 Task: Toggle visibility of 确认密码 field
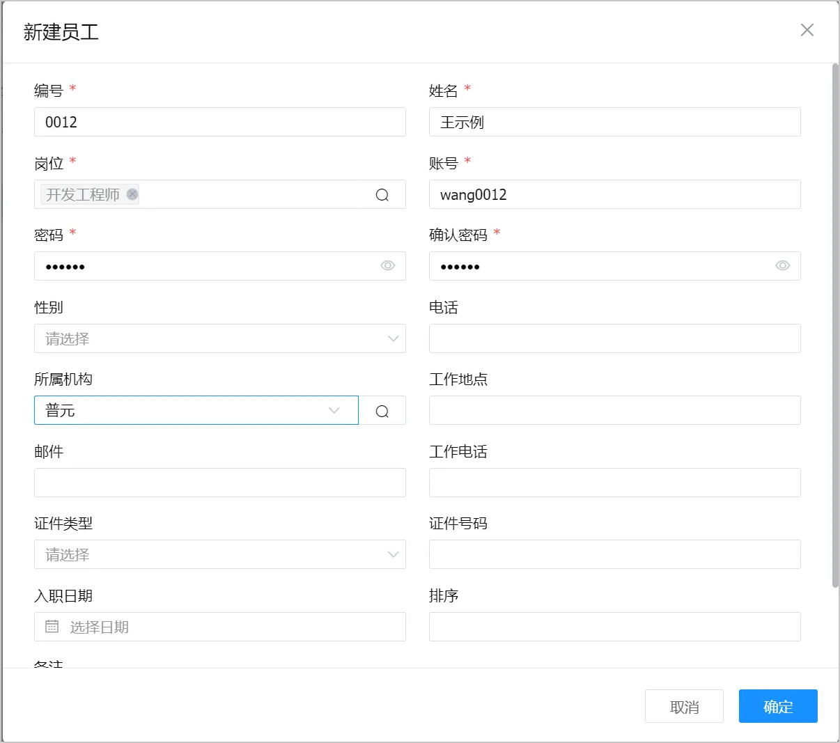pos(782,266)
